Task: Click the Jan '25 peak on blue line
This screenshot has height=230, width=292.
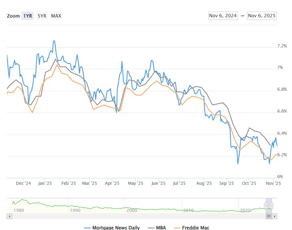Action: pos(54,40)
